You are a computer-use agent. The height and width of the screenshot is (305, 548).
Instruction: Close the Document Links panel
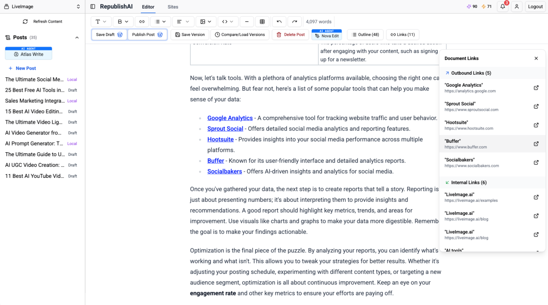536,58
